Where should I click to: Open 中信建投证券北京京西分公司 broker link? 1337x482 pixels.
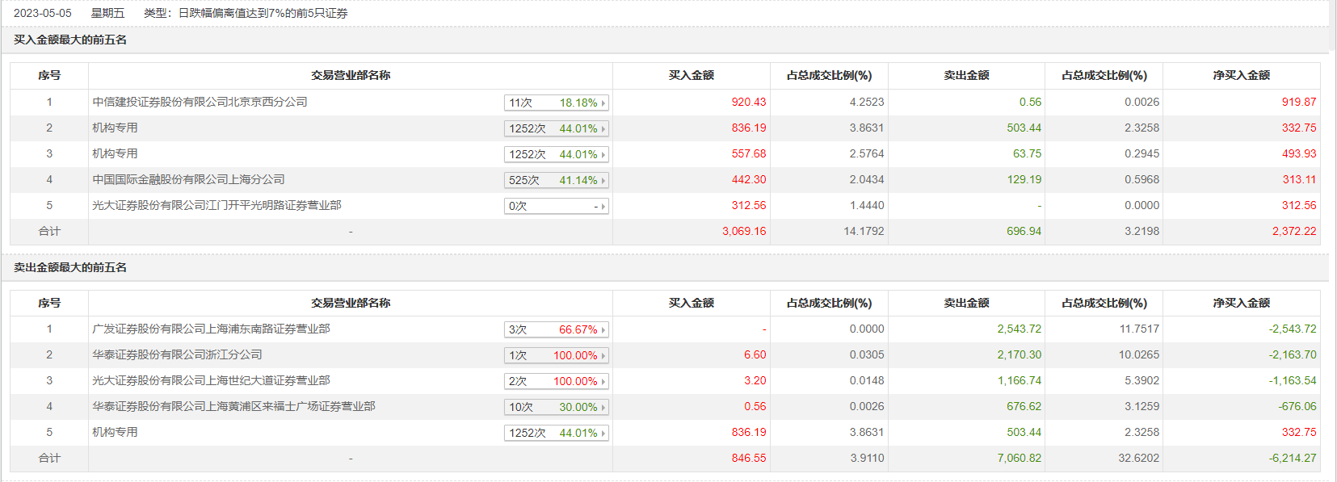[200, 103]
